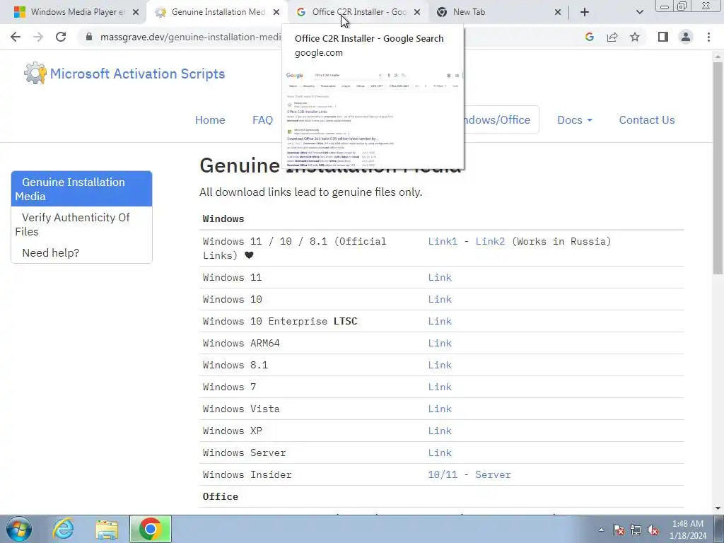Bookmark this page with the star icon

coord(635,37)
